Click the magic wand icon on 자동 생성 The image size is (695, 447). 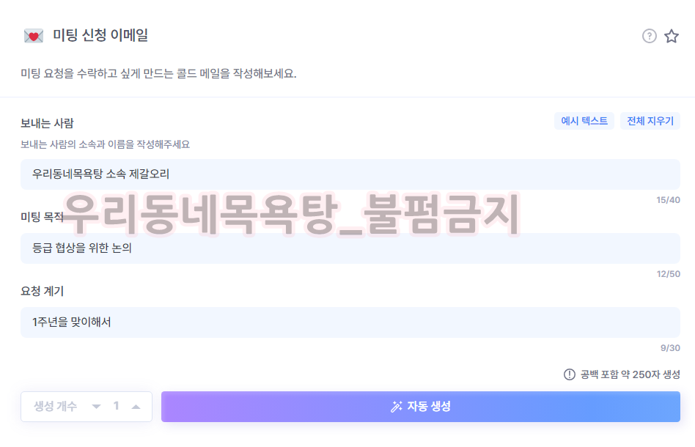tap(397, 407)
